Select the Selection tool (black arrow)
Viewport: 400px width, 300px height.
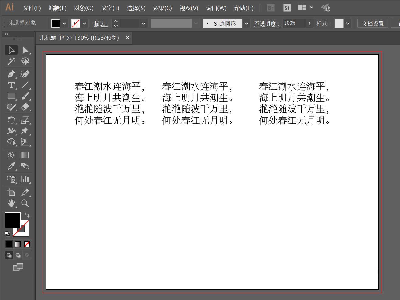tap(11, 50)
